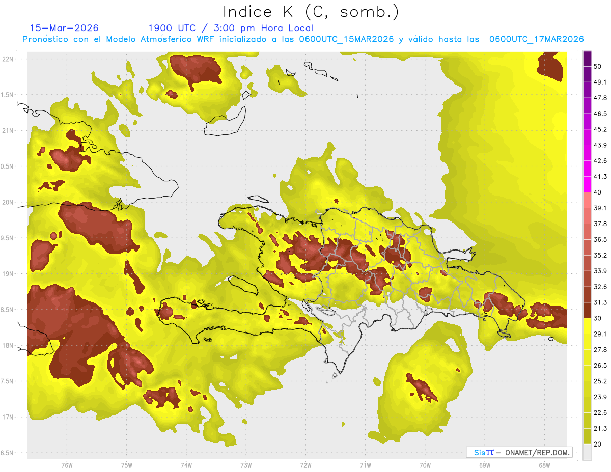This screenshot has height=472, width=611.
Task: Click the colorbar value 43.9
Action: [x=600, y=145]
